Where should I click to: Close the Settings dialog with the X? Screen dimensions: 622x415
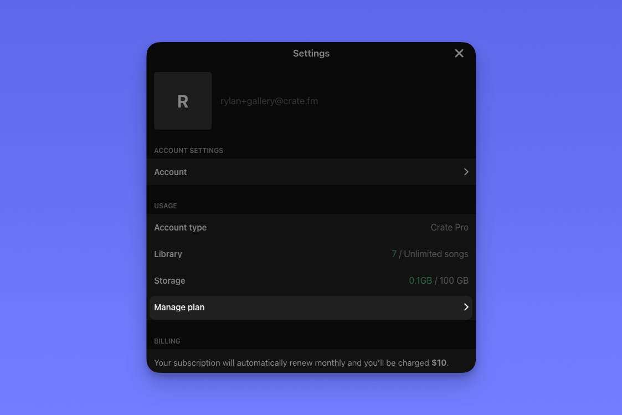tap(459, 53)
